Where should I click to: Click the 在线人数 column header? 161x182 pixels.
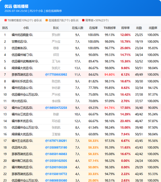coord(78,28)
